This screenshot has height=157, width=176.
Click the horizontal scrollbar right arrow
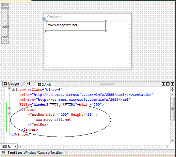168,147
